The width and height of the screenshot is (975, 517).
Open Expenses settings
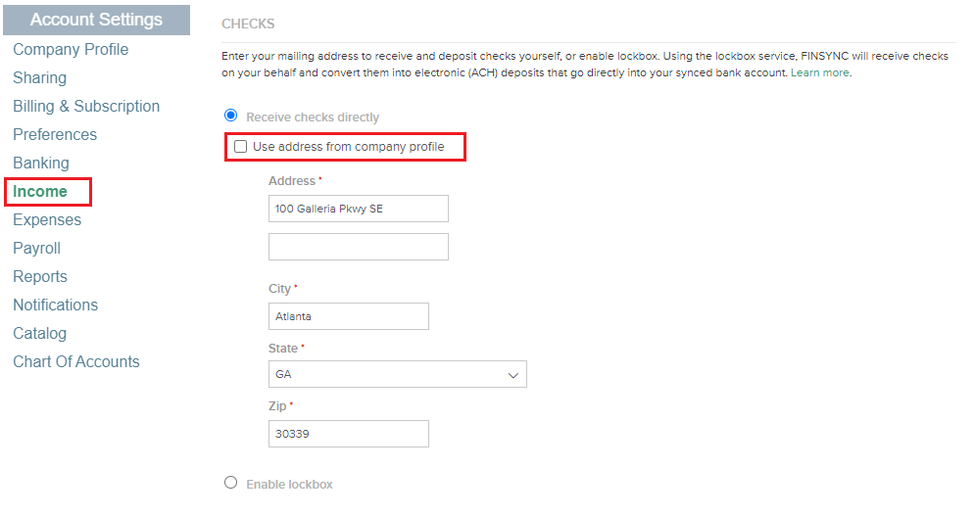point(47,220)
